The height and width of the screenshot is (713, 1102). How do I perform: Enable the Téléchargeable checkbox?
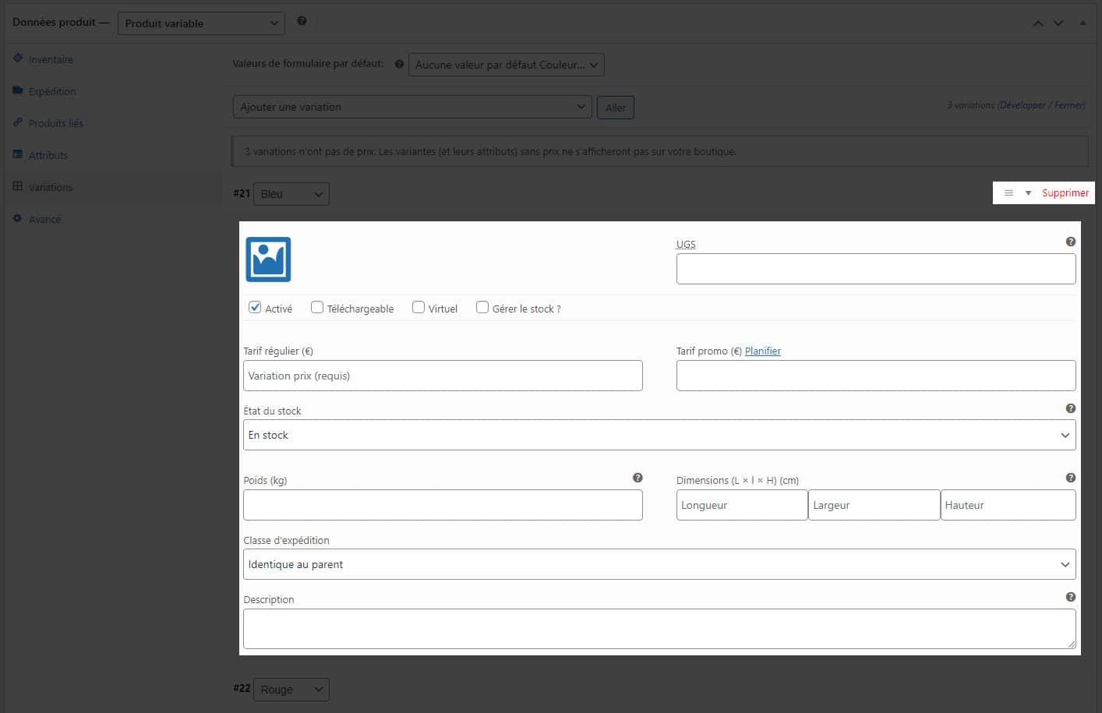click(317, 307)
